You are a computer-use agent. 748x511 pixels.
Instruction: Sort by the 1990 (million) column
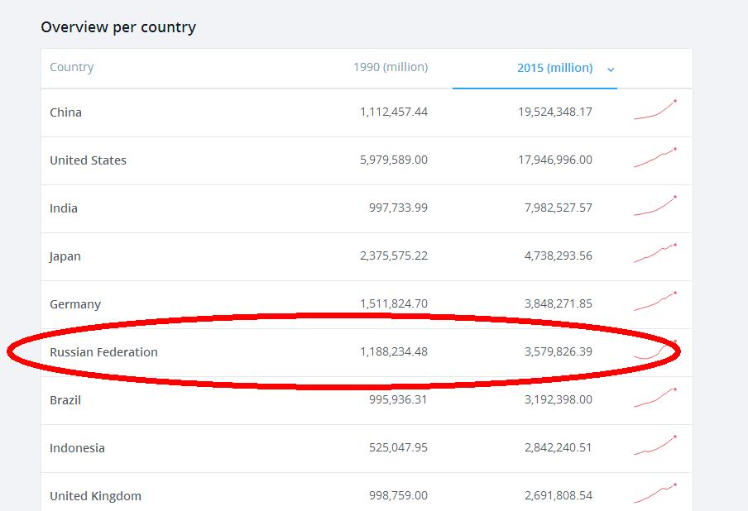coord(391,67)
